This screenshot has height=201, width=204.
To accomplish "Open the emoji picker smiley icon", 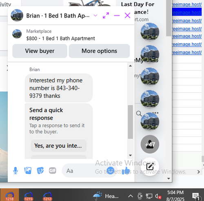I will [110, 170].
